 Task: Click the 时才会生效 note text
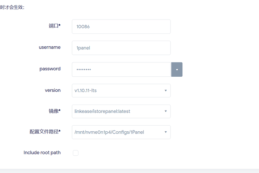12,7
